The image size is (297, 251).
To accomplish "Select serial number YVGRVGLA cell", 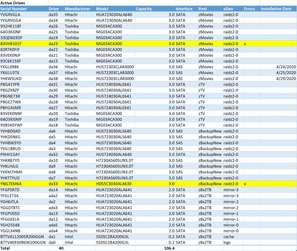I will click(x=10, y=15).
